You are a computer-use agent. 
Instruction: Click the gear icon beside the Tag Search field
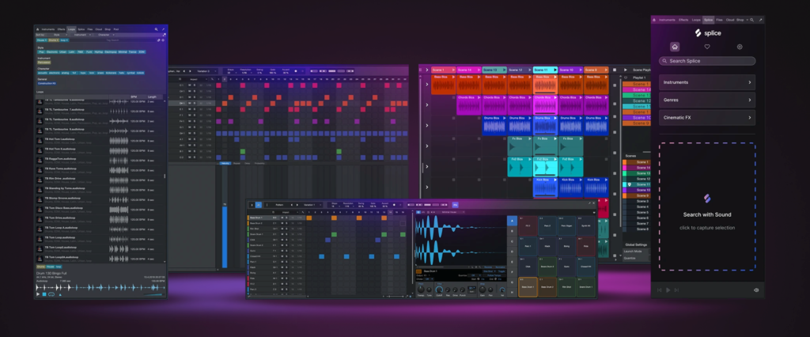pyautogui.click(x=163, y=40)
